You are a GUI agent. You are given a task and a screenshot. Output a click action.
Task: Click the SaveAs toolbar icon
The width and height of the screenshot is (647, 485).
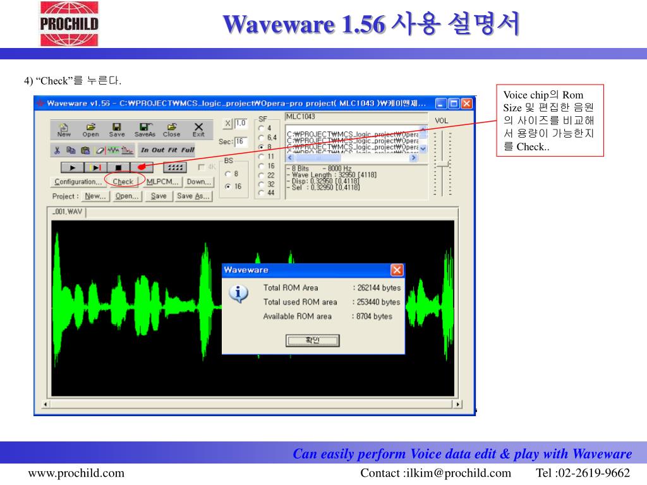point(145,130)
